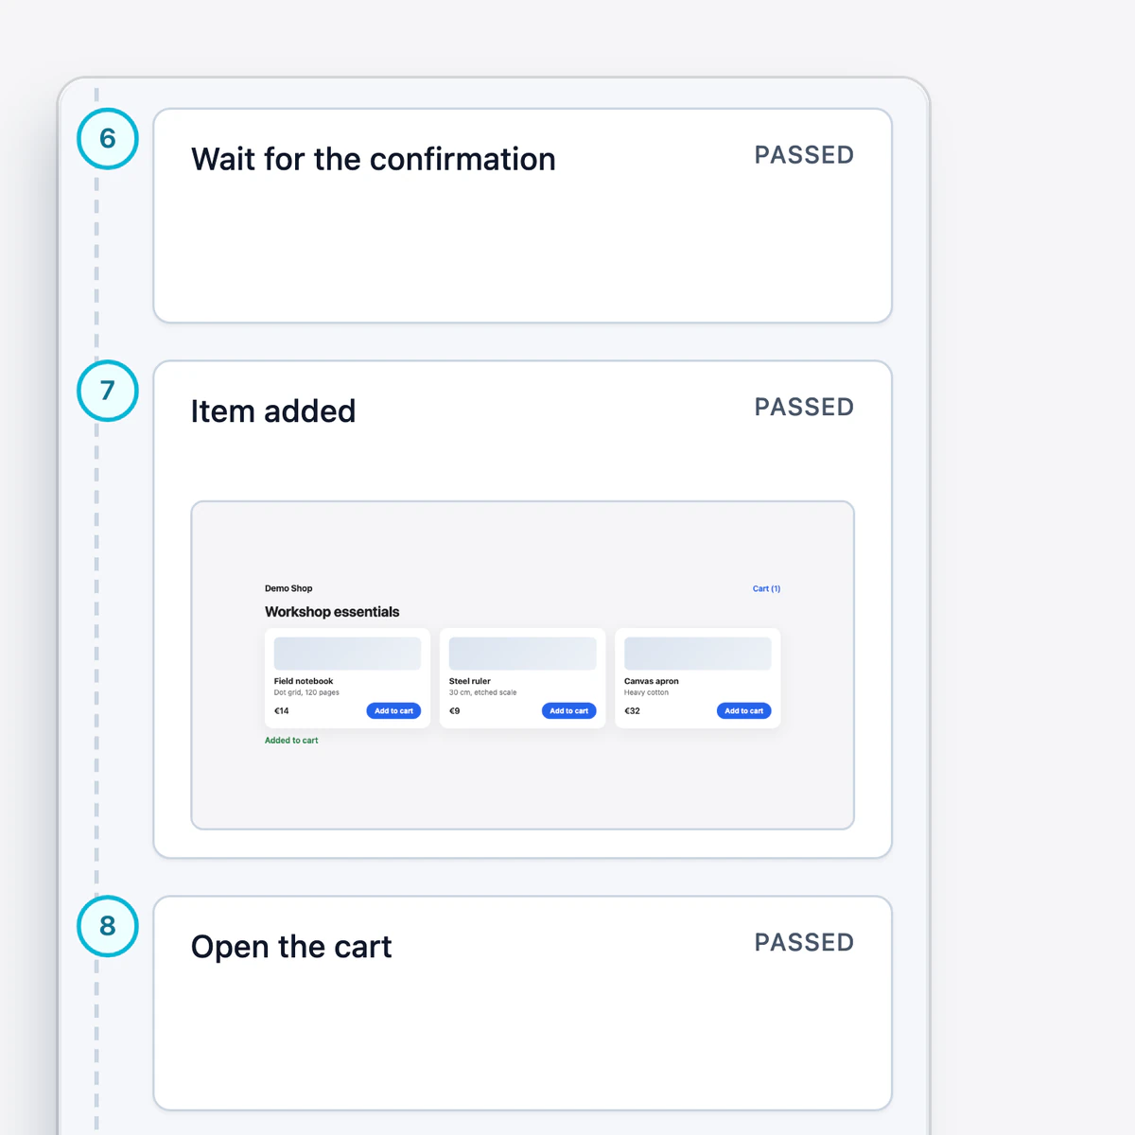Click the €32 price
The image size is (1135, 1135).
pos(633,711)
